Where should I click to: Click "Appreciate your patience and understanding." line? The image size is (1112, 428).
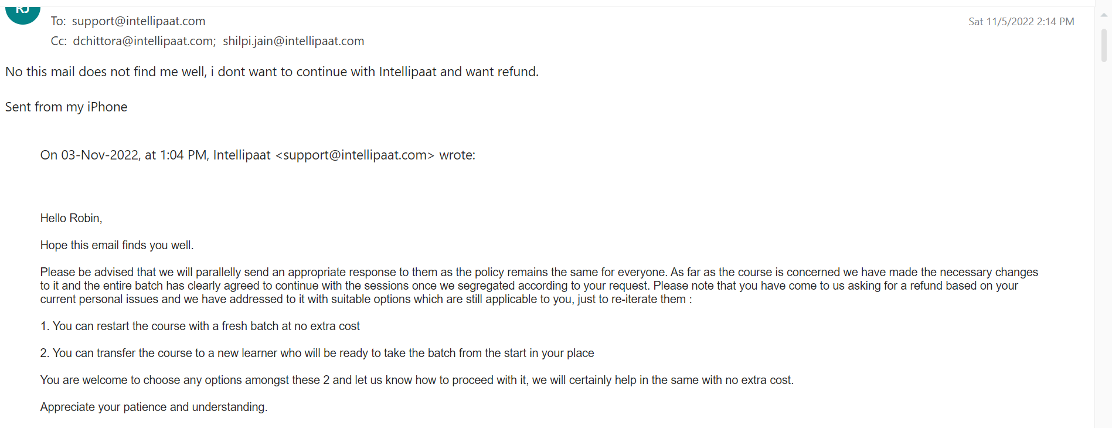coord(154,407)
